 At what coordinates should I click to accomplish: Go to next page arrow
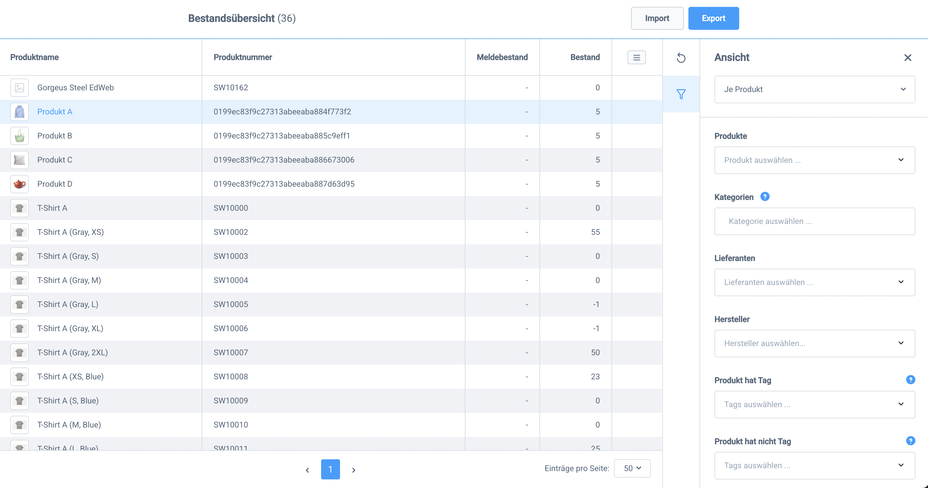354,470
